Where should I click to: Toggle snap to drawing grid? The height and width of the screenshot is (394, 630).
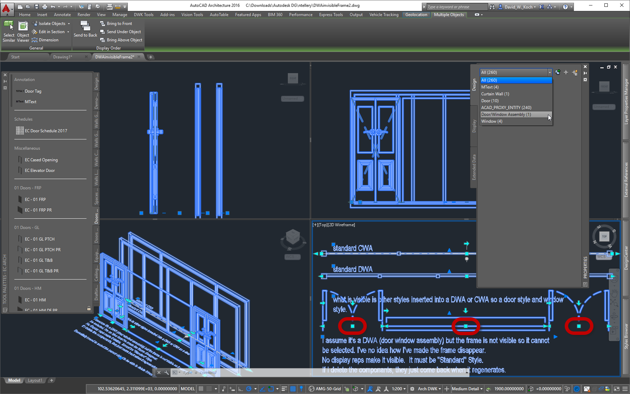point(209,389)
